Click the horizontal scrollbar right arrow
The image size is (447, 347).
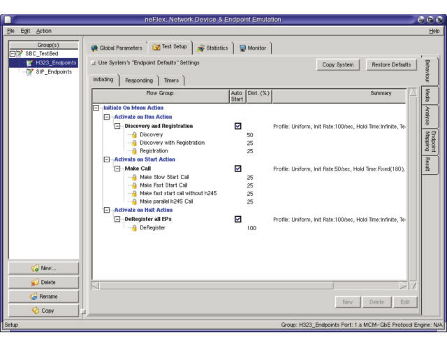click(x=403, y=285)
